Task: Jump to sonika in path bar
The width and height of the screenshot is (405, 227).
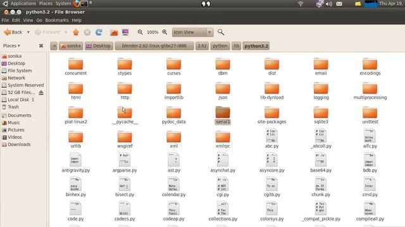Action: tap(71, 46)
